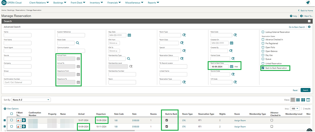Open Bookings menu
This screenshot has width=315, height=132.
point(60,3)
